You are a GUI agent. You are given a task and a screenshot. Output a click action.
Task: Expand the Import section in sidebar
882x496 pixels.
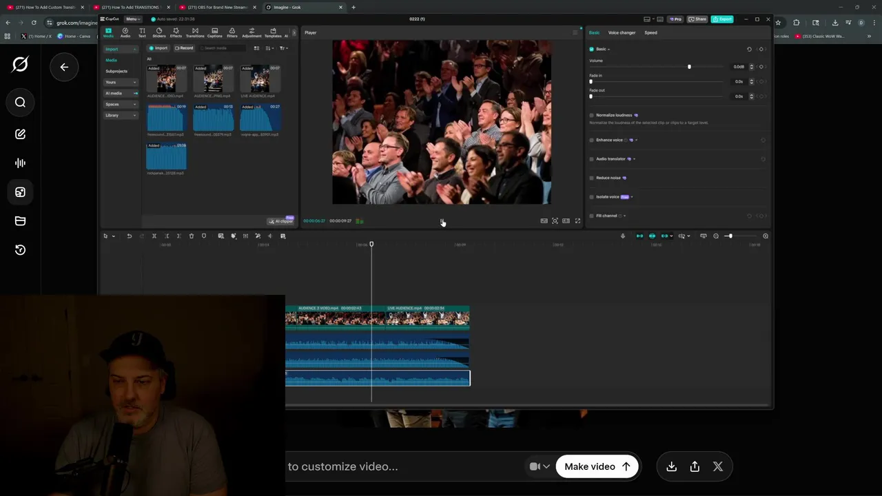[x=121, y=50]
